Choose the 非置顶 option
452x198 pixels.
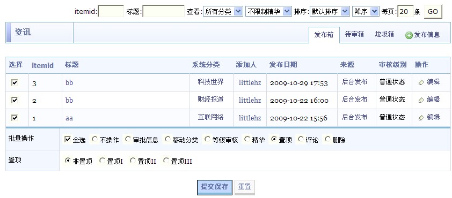[68, 161]
